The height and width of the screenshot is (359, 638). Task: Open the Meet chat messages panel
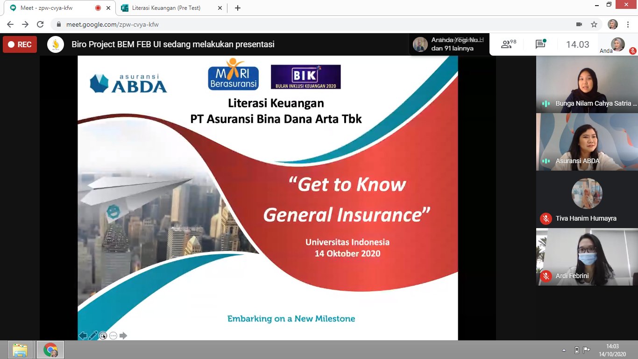coord(541,44)
